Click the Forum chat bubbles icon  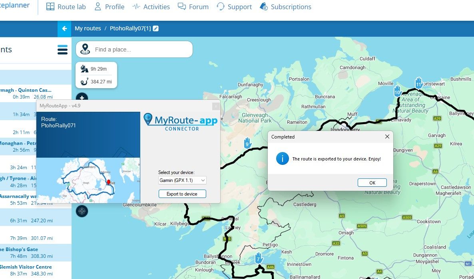[x=182, y=7]
